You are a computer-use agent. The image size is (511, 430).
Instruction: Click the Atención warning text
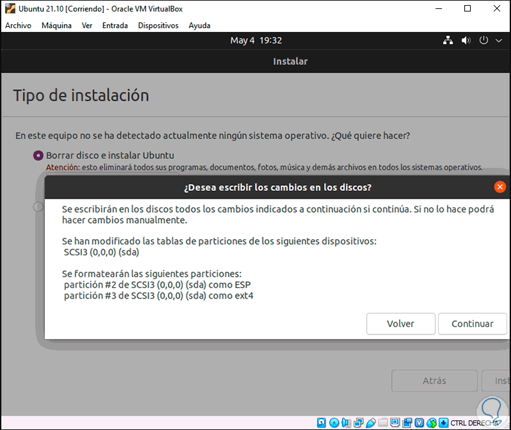[x=264, y=167]
